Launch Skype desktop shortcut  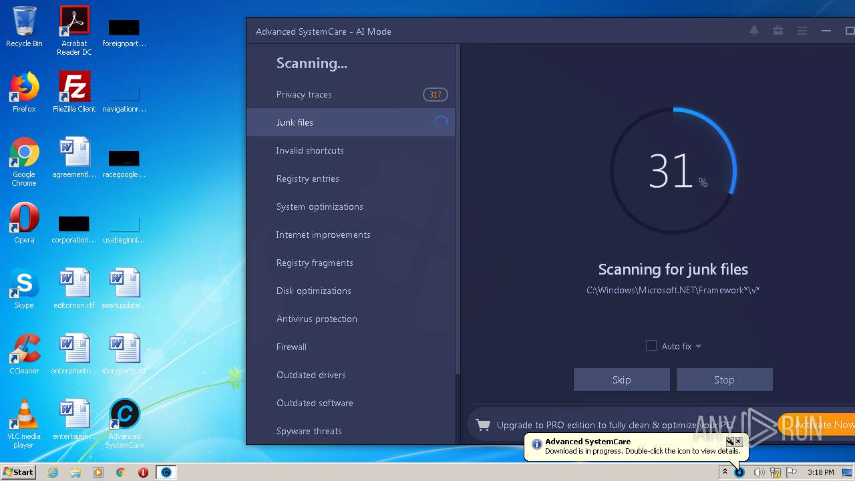click(24, 289)
